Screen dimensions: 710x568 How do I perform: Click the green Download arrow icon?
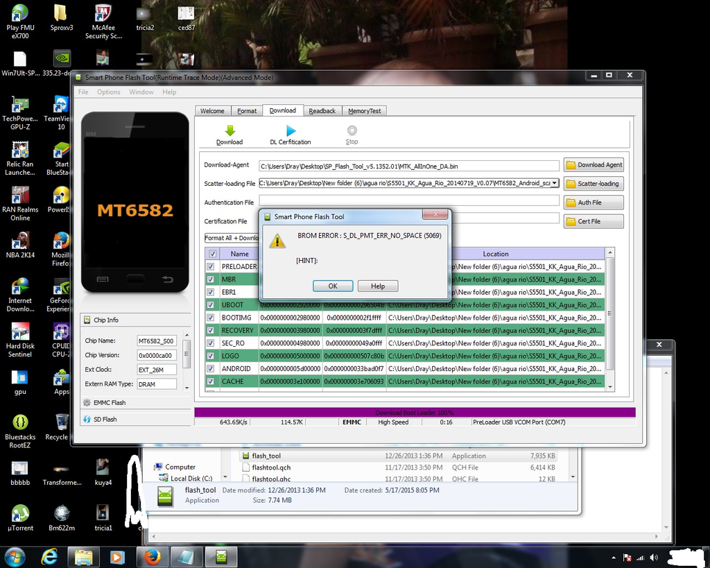(230, 130)
